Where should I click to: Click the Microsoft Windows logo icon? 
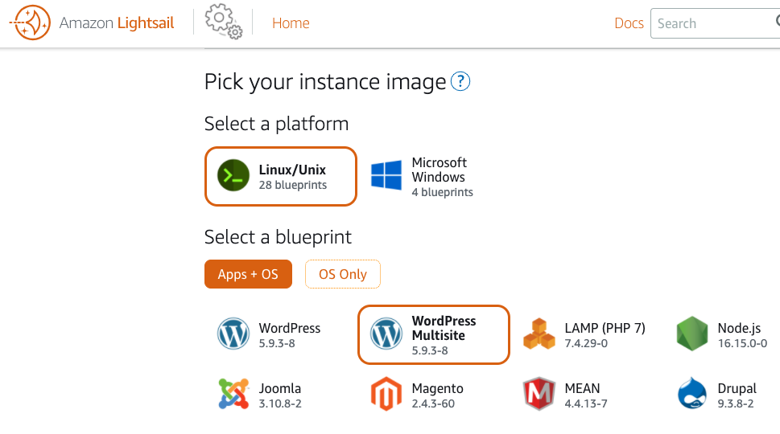pos(386,175)
